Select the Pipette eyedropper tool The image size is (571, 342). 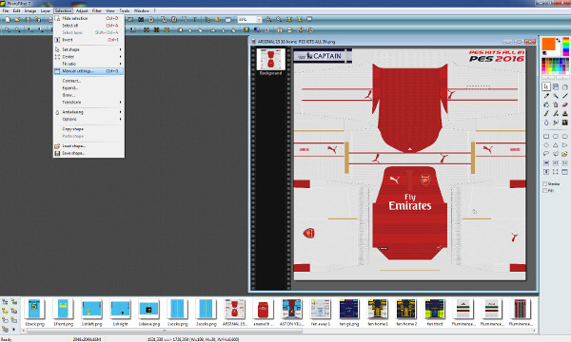pos(546,96)
